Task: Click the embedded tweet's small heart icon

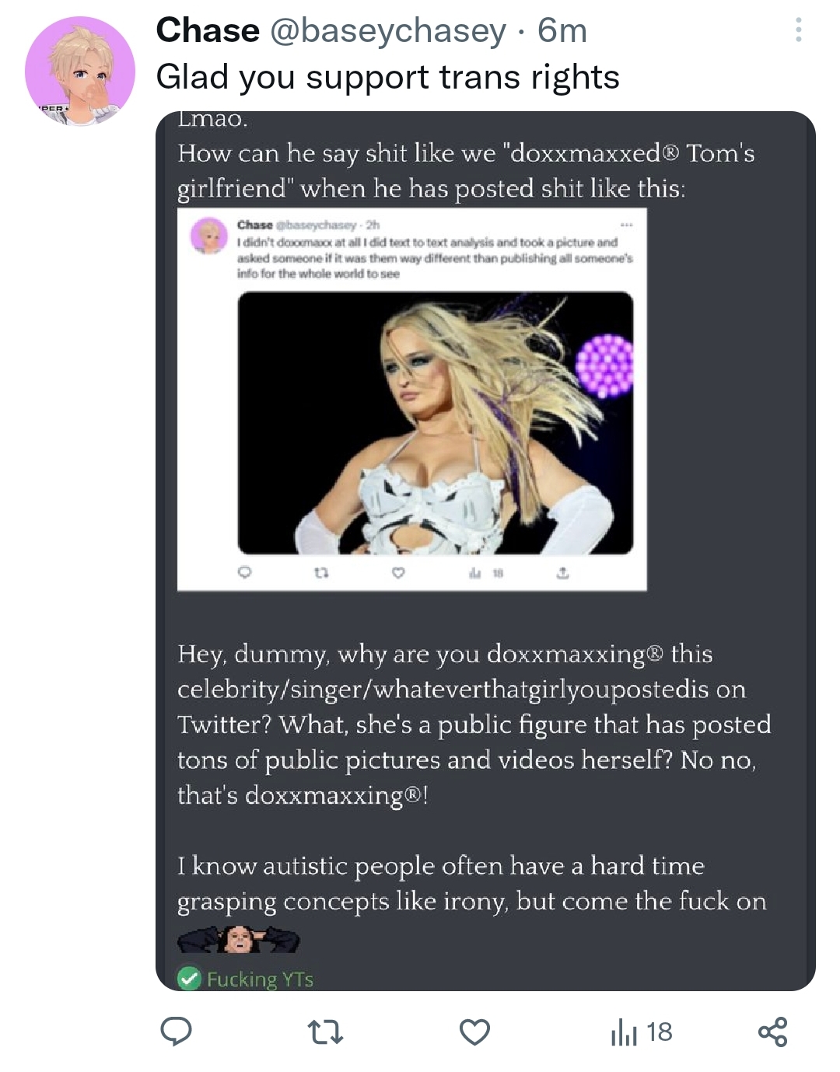Action: [398, 573]
